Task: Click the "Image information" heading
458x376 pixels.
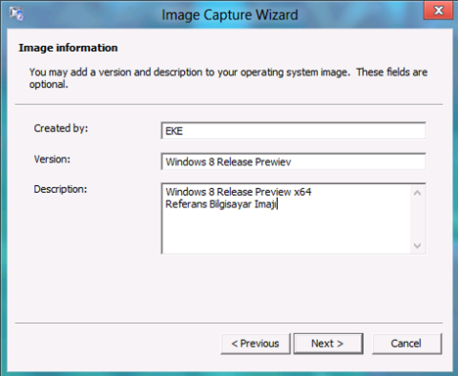Action: click(x=69, y=48)
